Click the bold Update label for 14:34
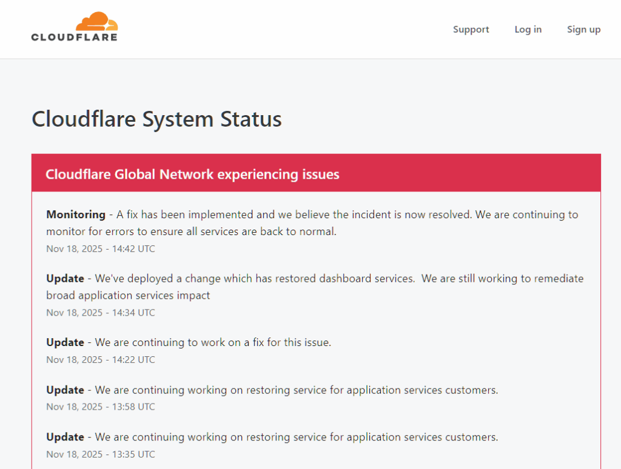This screenshot has height=469, width=621. 65,279
